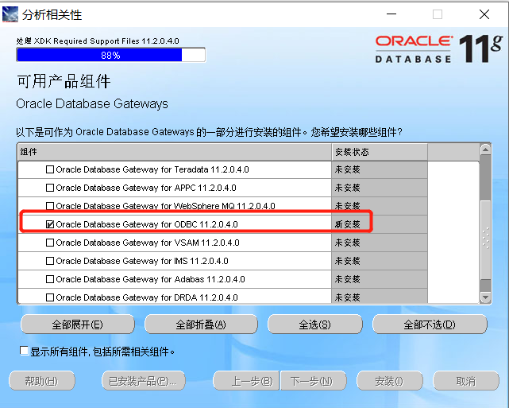Click the Oracle Database 11g logo

coord(438,49)
